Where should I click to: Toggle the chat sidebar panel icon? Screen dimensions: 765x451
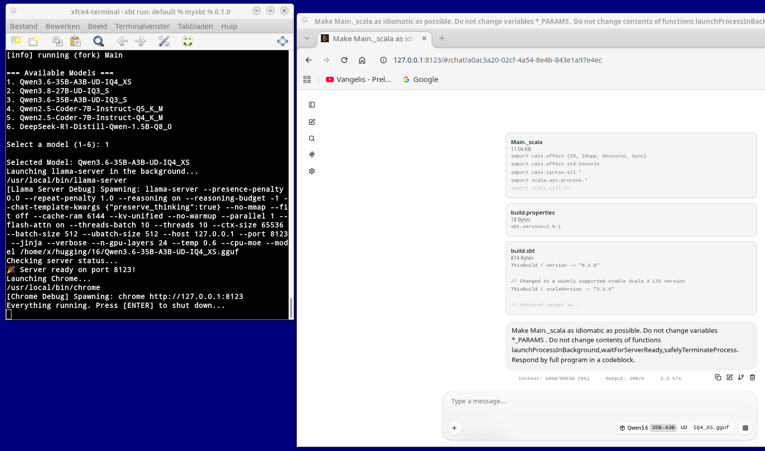click(312, 105)
